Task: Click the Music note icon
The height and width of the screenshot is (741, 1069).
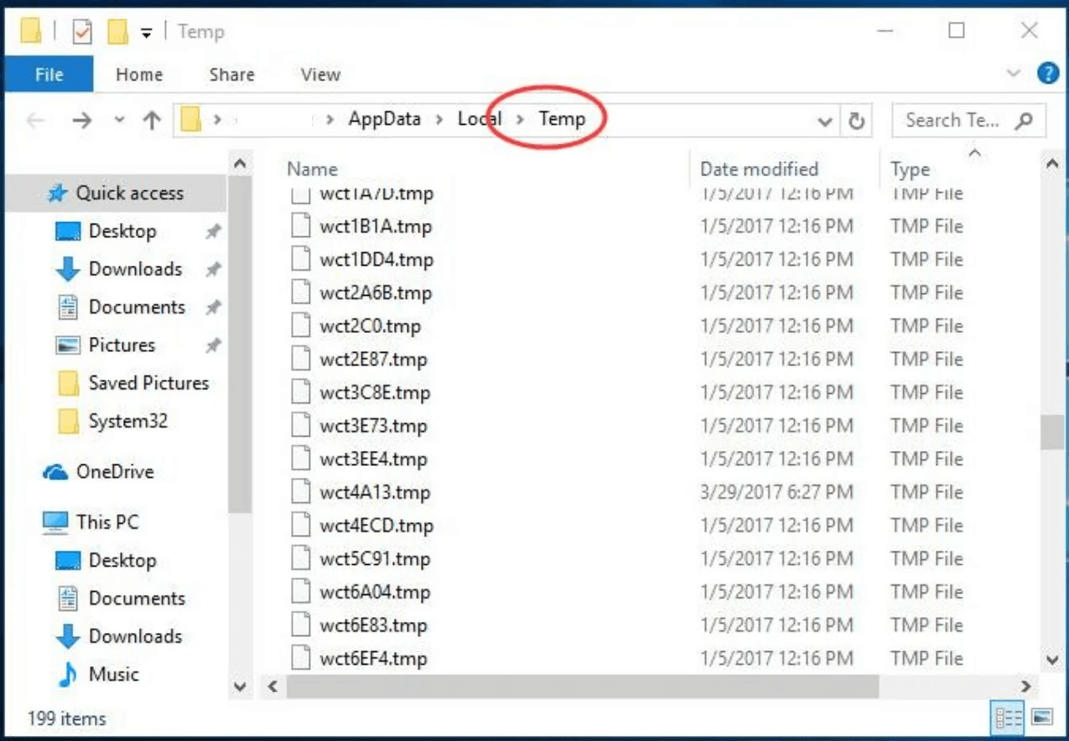Action: coord(66,675)
